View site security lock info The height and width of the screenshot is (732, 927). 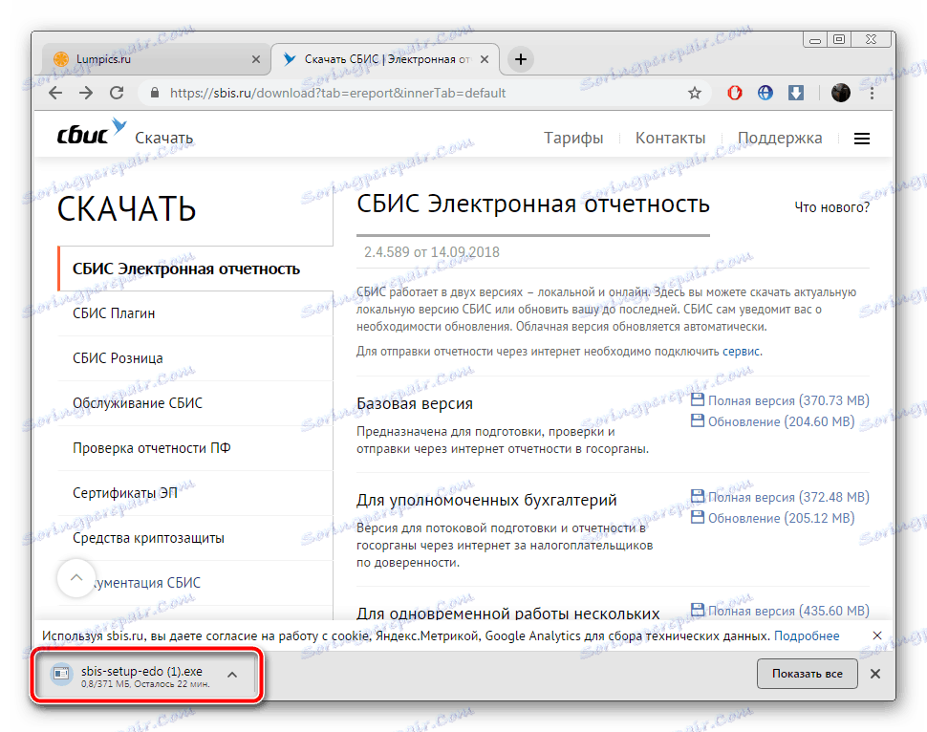pyautogui.click(x=155, y=93)
